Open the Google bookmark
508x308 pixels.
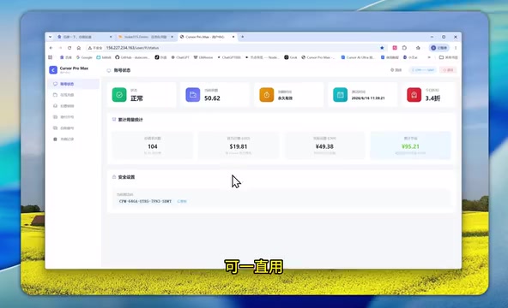pos(84,57)
